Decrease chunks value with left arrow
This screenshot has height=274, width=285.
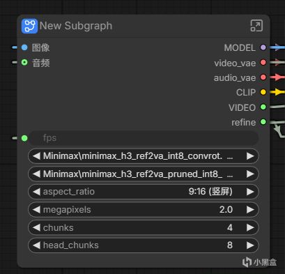tap(36, 227)
